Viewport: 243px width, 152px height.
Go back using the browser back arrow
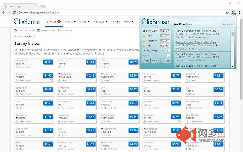[x=4, y=13]
